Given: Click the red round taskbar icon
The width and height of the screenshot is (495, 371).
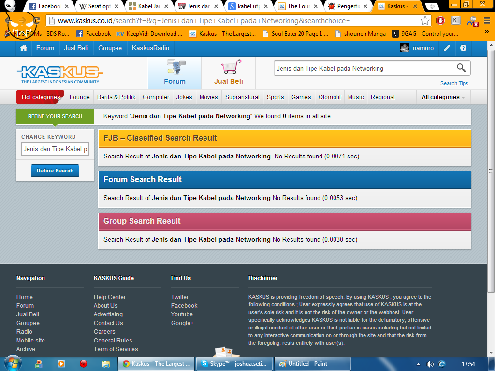Looking at the screenshot, I should pyautogui.click(x=83, y=364).
